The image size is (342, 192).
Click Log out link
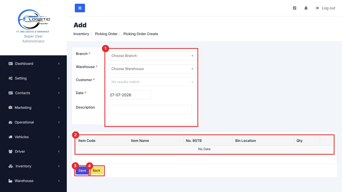point(325,8)
